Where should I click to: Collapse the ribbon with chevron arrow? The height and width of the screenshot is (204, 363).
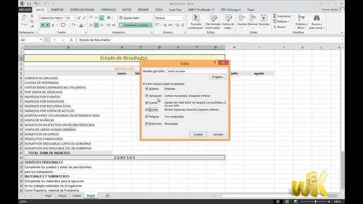(342, 33)
